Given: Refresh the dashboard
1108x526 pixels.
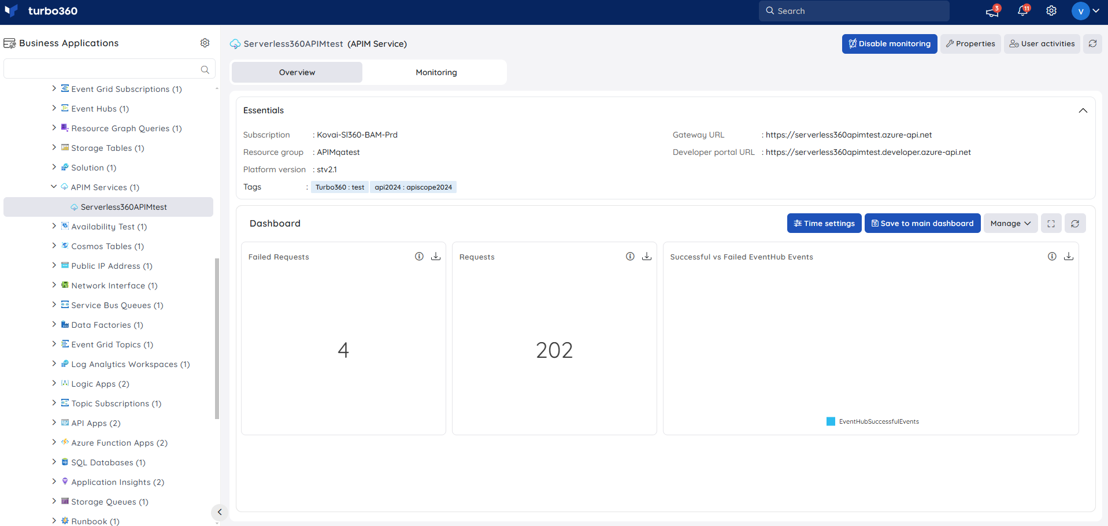Looking at the screenshot, I should point(1075,223).
